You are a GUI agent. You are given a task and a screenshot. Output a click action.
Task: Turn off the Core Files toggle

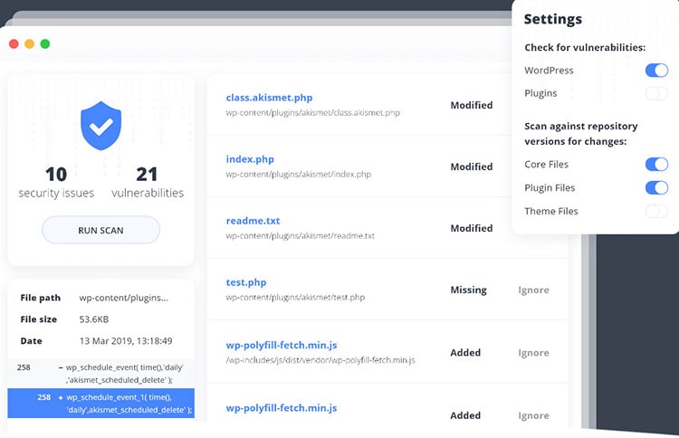click(x=655, y=165)
